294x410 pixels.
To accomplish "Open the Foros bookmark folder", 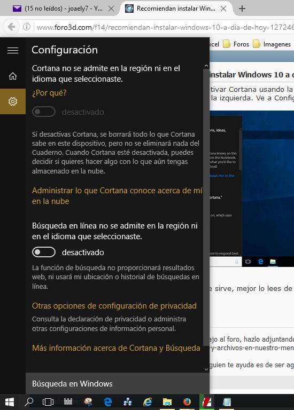I will 236,44.
